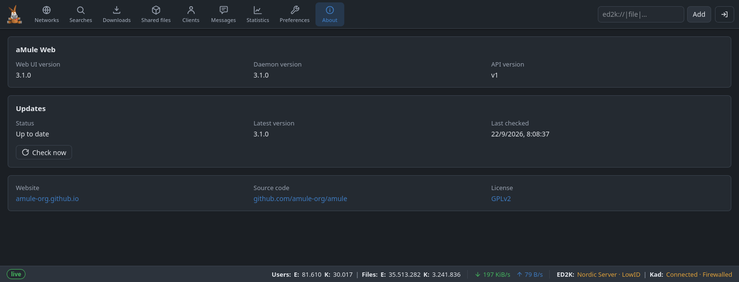The image size is (739, 282).
Task: Click the Last checked timestamp 22/9/2026, 8:08:37
Action: click(x=520, y=134)
